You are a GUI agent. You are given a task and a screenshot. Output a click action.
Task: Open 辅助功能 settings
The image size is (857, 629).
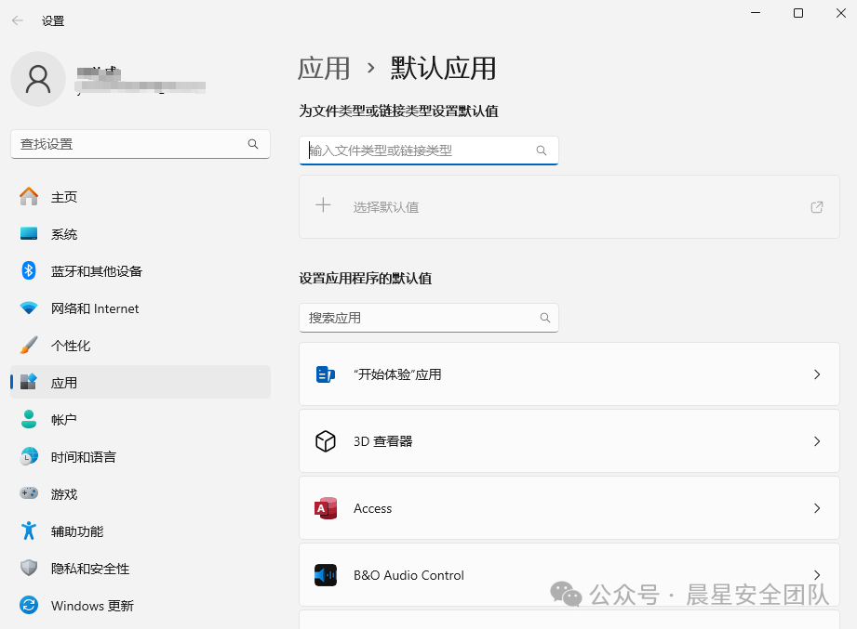point(141,531)
